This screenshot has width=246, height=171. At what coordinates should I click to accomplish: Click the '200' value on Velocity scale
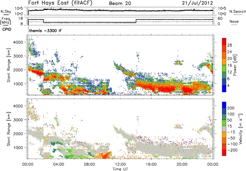click(231, 108)
